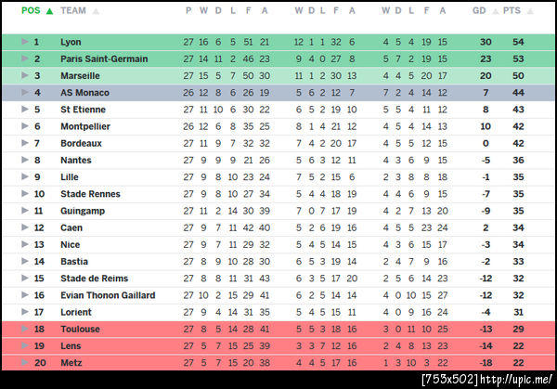Click the arrow icon next to Toulouse
The width and height of the screenshot is (557, 389).
pos(26,329)
